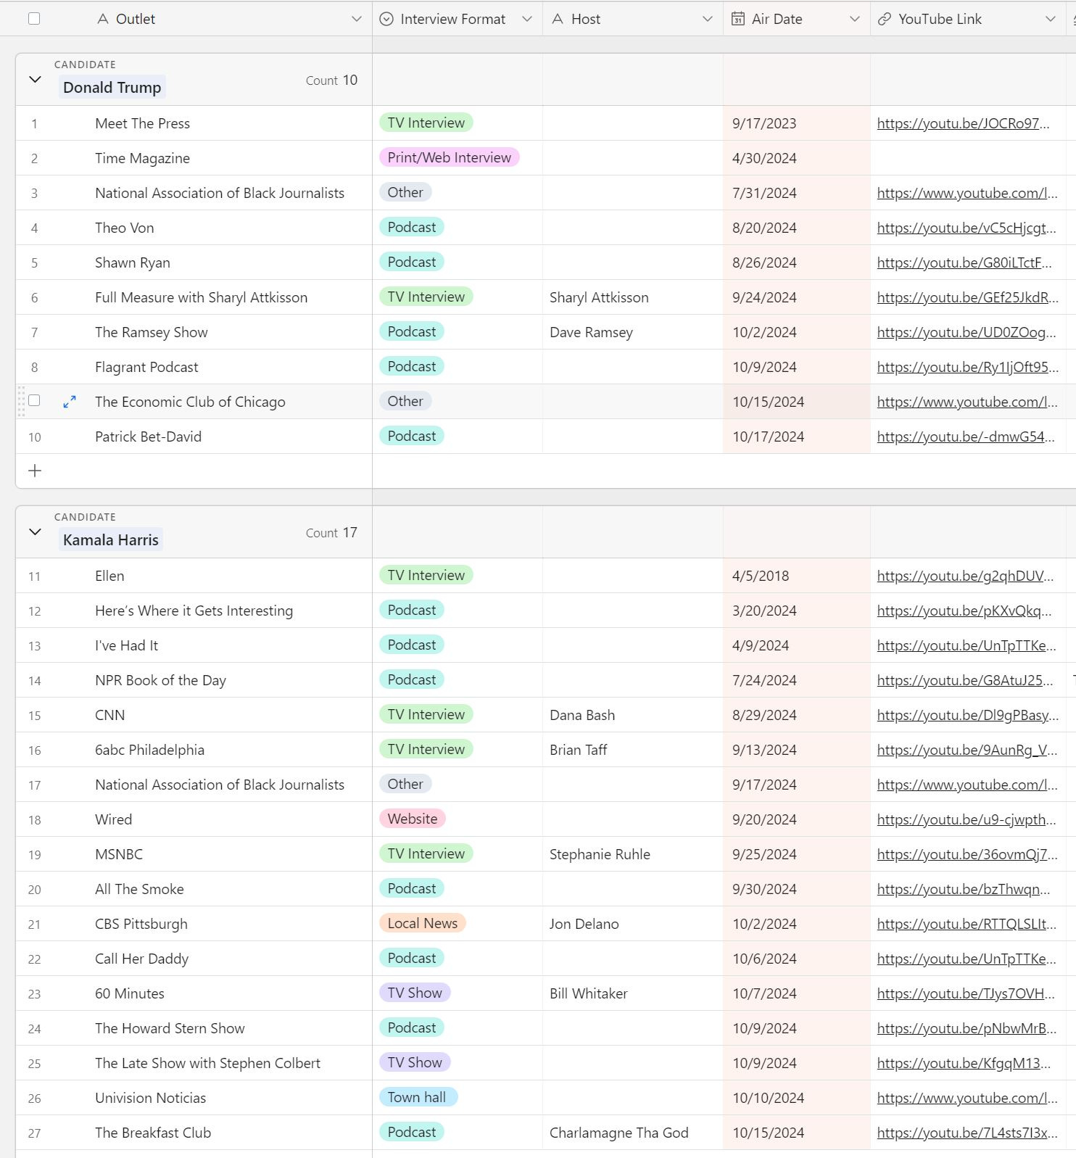Image resolution: width=1076 pixels, height=1158 pixels.
Task: Click the 10/17/2024 air date cell
Action: click(797, 437)
